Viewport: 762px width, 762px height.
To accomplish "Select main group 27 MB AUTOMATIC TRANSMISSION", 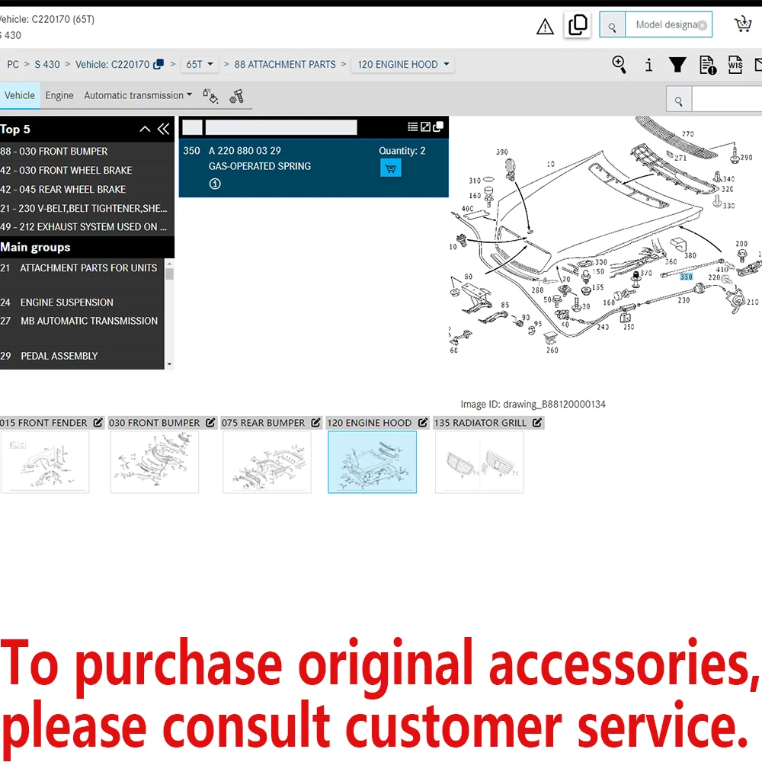I will pyautogui.click(x=82, y=328).
